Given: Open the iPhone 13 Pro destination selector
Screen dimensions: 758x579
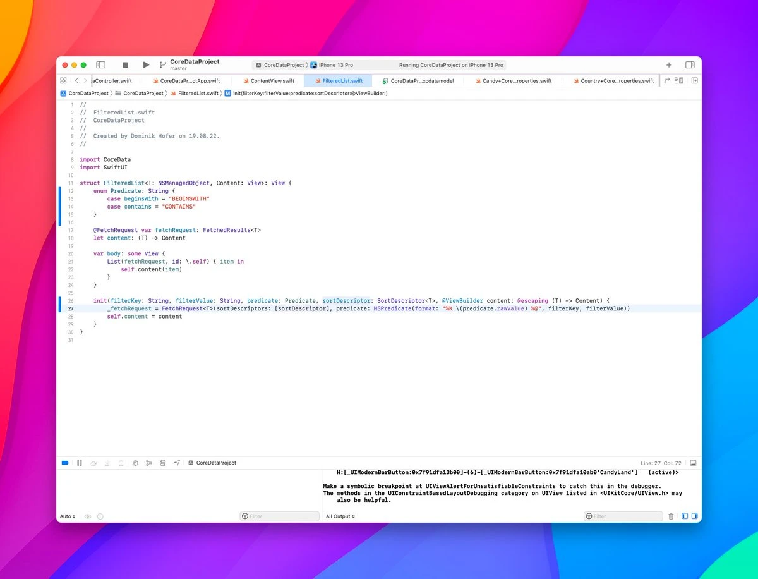Looking at the screenshot, I should point(335,65).
